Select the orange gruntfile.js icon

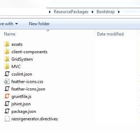coord(7,96)
